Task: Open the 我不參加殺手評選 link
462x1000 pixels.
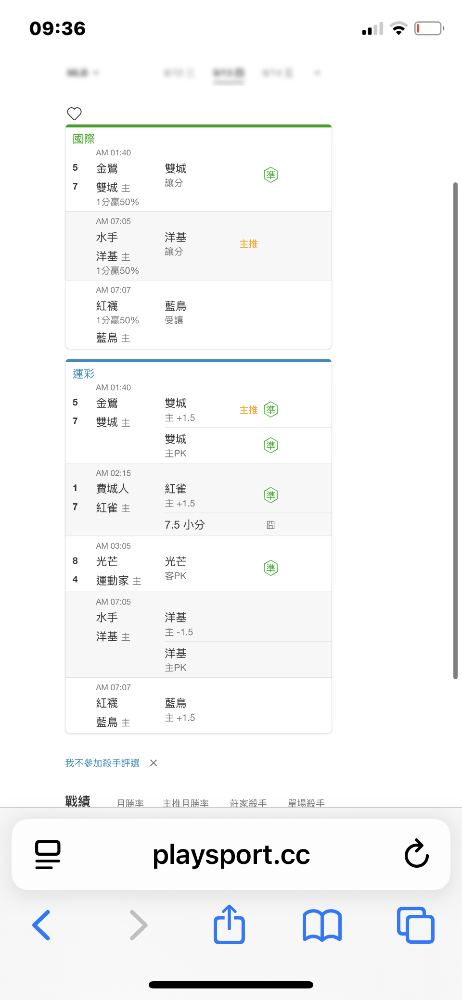Action: [103, 763]
